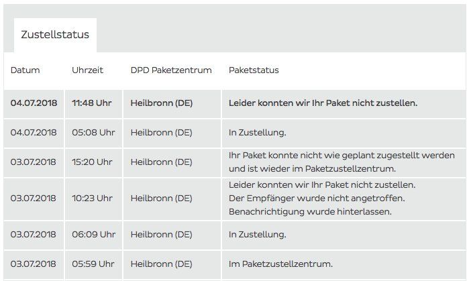Click the bold Heilbronn (DE) entry
469x281 pixels.
click(x=161, y=103)
